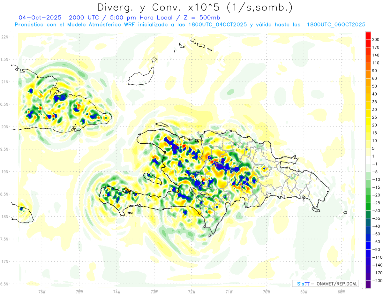Click the 19N latitude axis label
Screen dimensions: 383x296
pyautogui.click(x=5, y=172)
